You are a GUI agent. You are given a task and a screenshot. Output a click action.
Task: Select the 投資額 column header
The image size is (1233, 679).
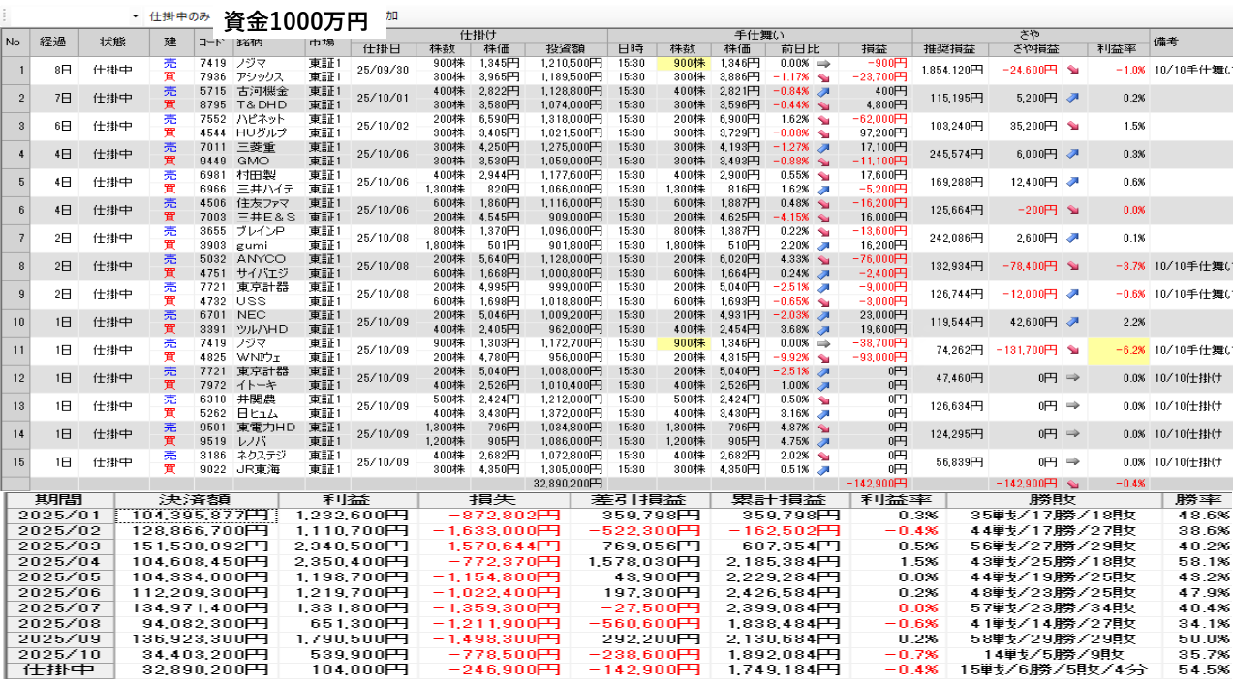coord(564,48)
